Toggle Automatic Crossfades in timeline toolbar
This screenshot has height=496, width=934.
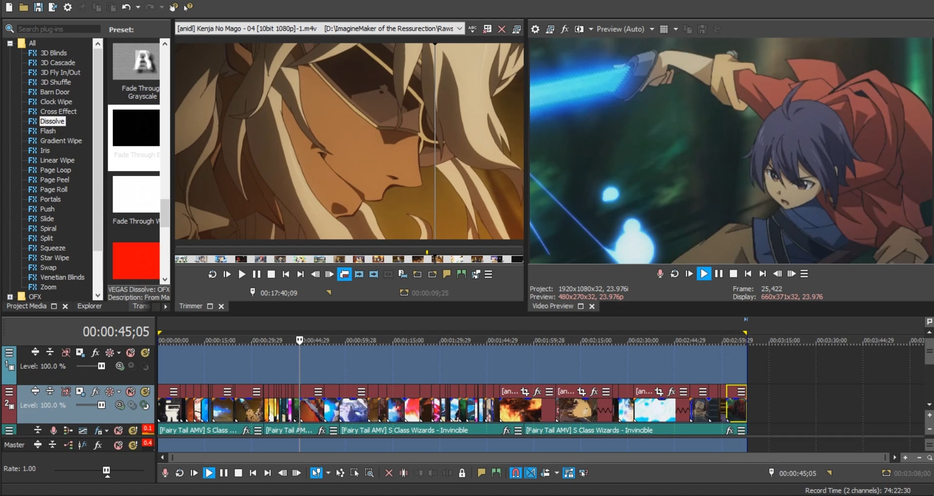pos(530,473)
